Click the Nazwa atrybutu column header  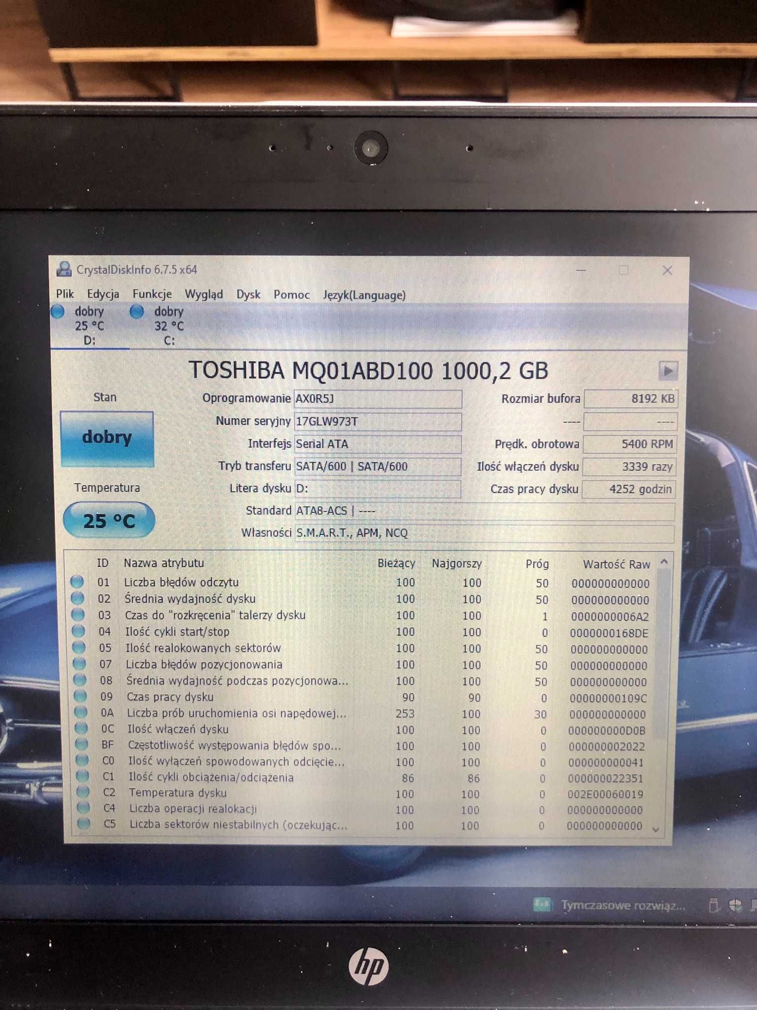click(164, 563)
